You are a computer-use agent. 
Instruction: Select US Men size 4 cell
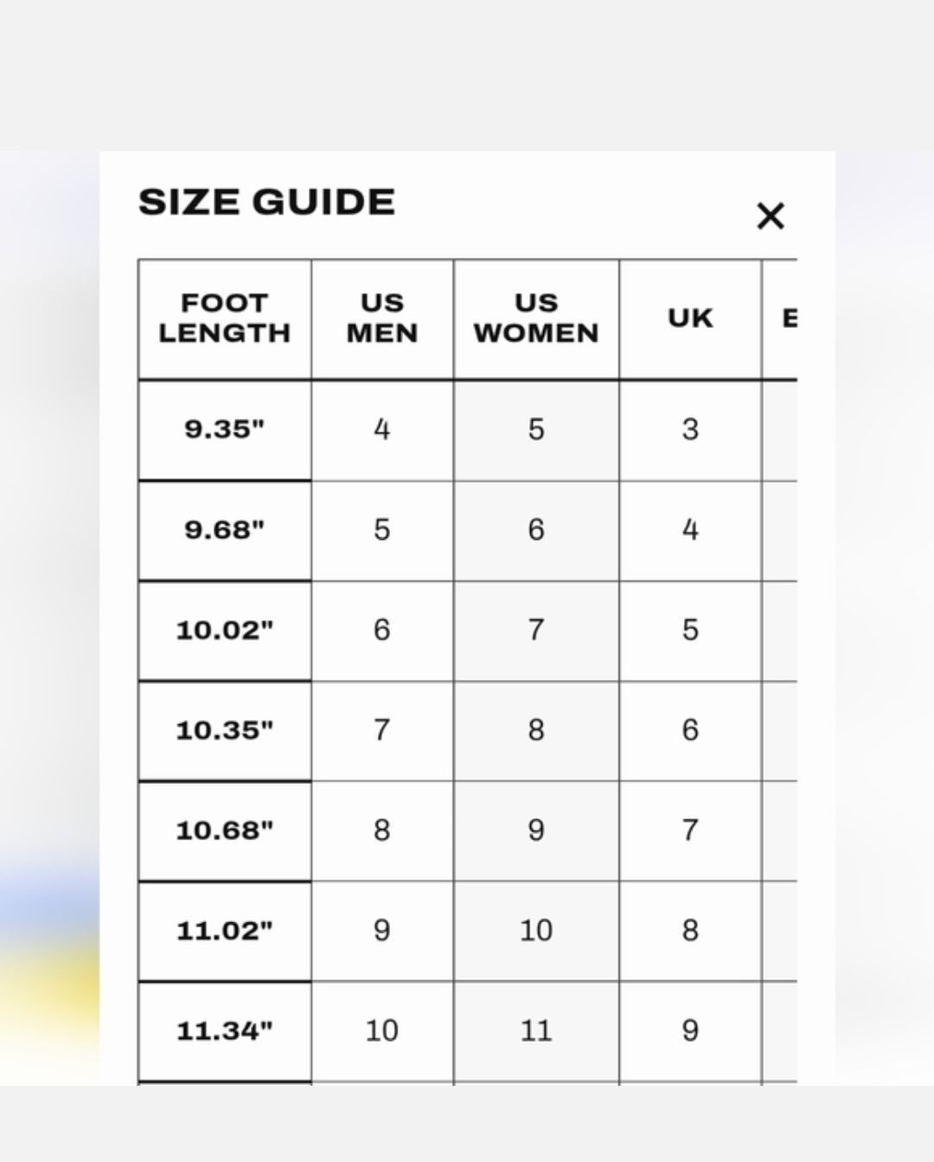382,430
